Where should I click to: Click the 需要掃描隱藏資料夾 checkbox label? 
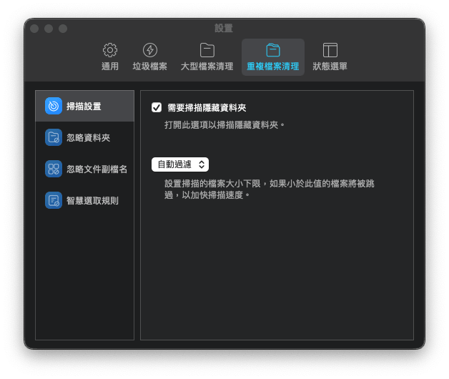pos(207,108)
